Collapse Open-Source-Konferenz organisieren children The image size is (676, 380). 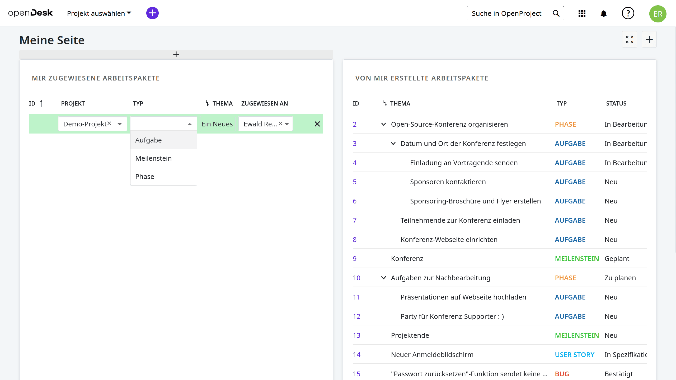(383, 124)
